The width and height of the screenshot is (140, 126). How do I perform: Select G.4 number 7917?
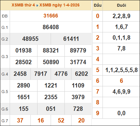point(41,74)
